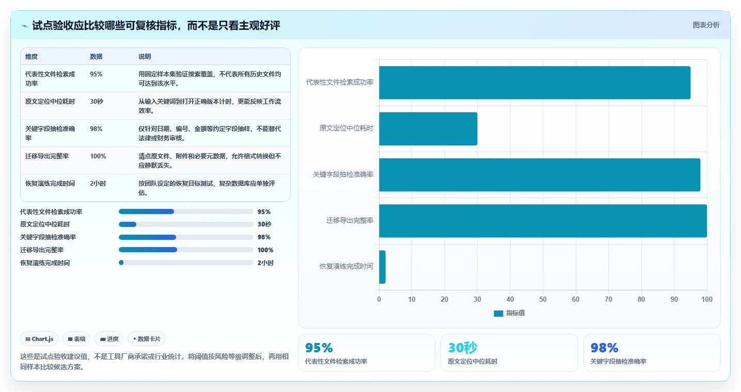The width and height of the screenshot is (741, 392).
Task: Click the 原文定位中位耗时 bar in the chart
Action: click(428, 128)
